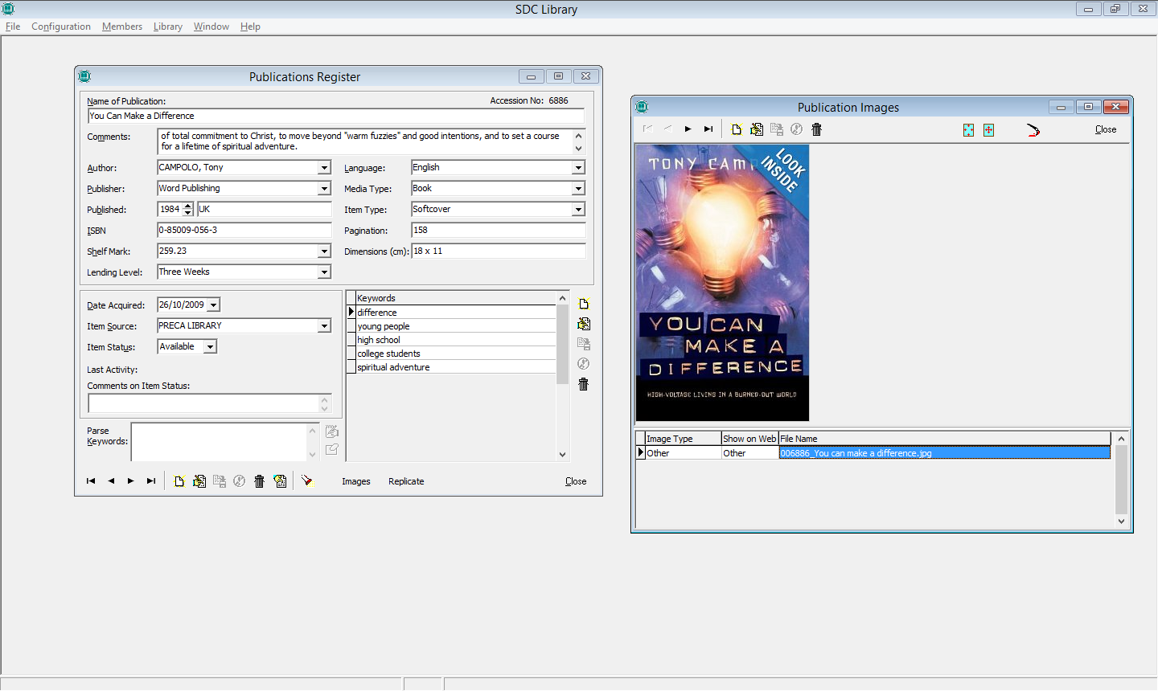The height and width of the screenshot is (691, 1158).
Task: Open Date Acquired dropdown calendar
Action: coord(214,305)
